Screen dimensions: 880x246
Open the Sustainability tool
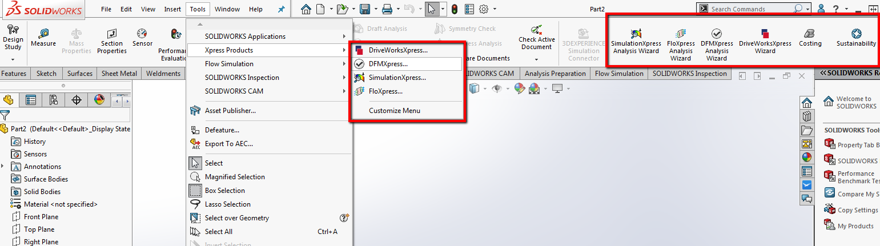(x=856, y=38)
